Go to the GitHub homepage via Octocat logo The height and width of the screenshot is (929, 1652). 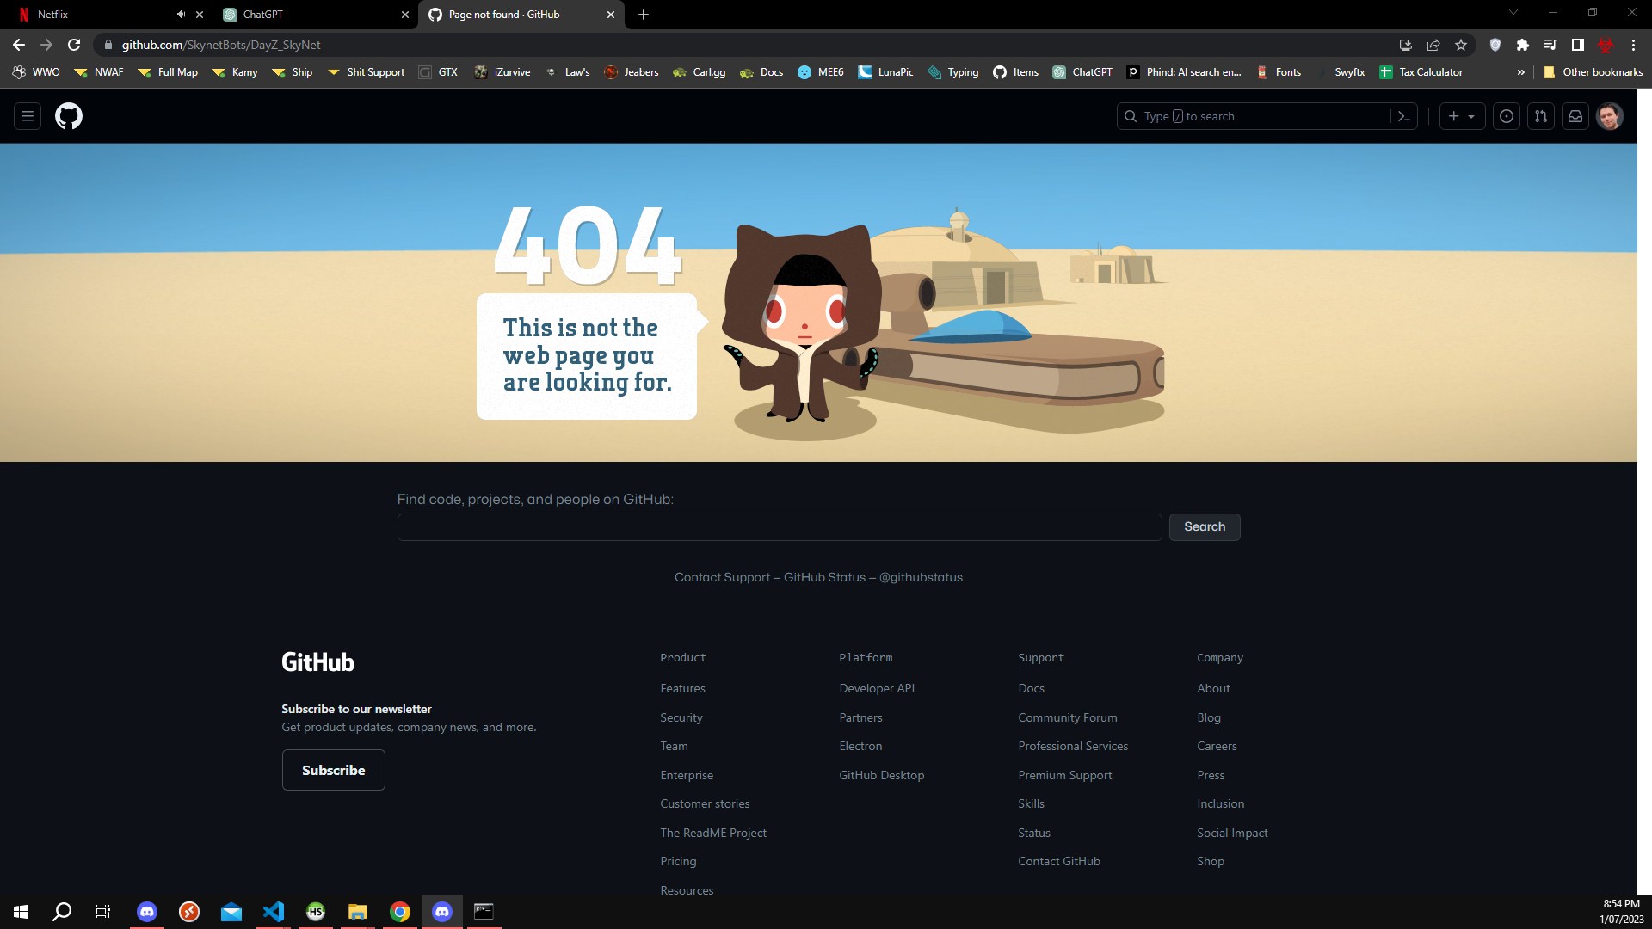[x=69, y=116]
